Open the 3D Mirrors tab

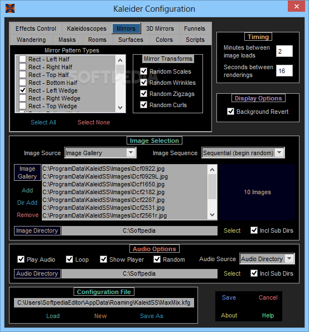point(160,28)
